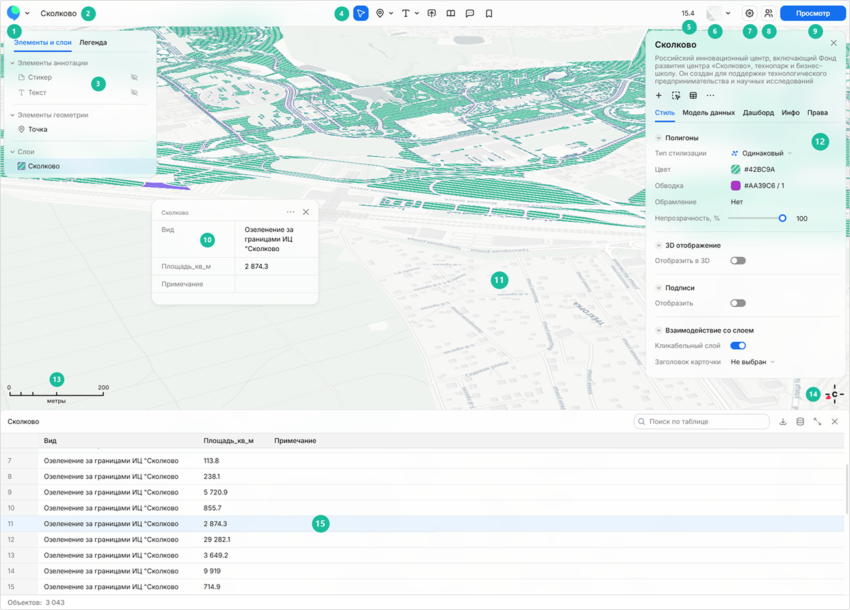Select the cursor selection tool in the toolbar
The image size is (850, 610).
pyautogui.click(x=361, y=13)
